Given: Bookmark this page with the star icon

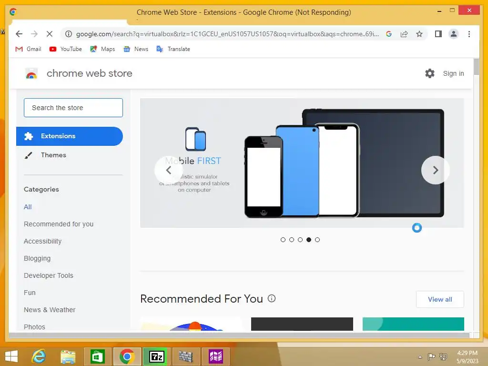Looking at the screenshot, I should (419, 34).
